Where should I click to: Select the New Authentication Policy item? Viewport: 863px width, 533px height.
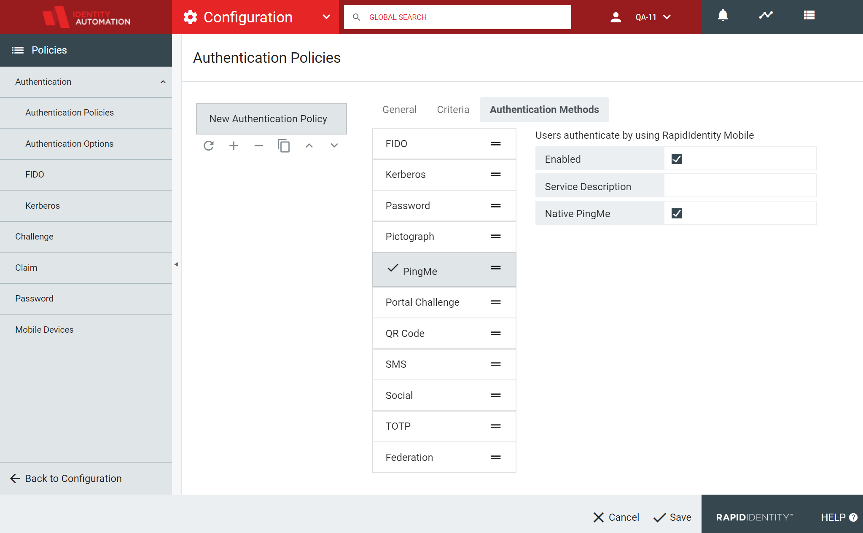click(x=272, y=119)
